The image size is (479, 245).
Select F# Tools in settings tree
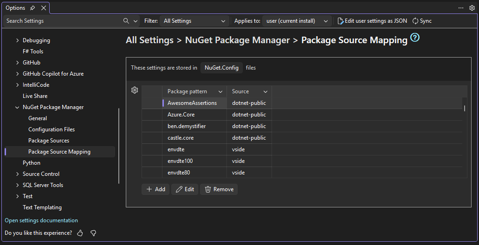33,52
